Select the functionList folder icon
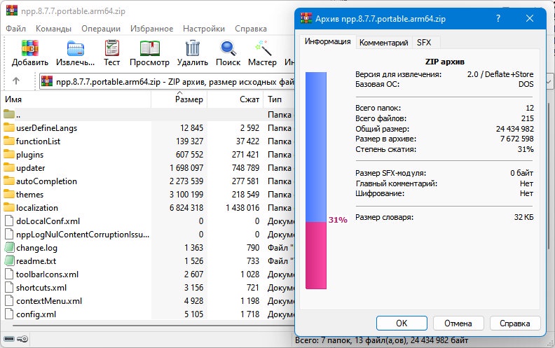 click(x=9, y=141)
